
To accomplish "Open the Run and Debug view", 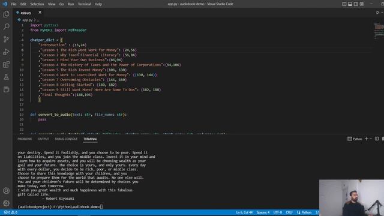I will (x=6, y=52).
